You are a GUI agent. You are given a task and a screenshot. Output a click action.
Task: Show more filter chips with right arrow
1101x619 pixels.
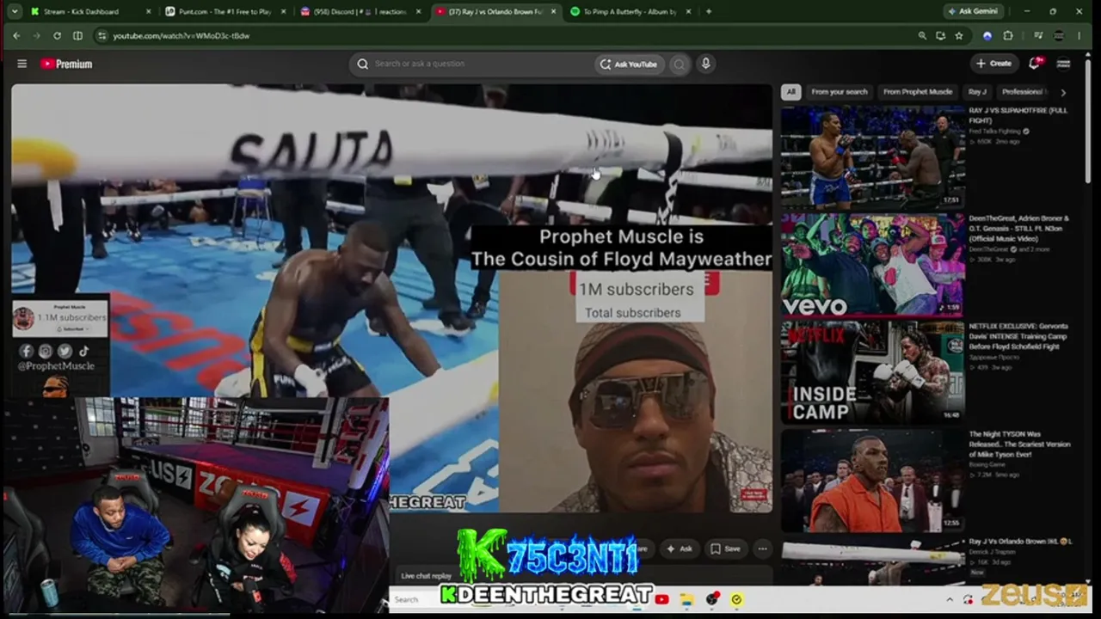point(1063,92)
